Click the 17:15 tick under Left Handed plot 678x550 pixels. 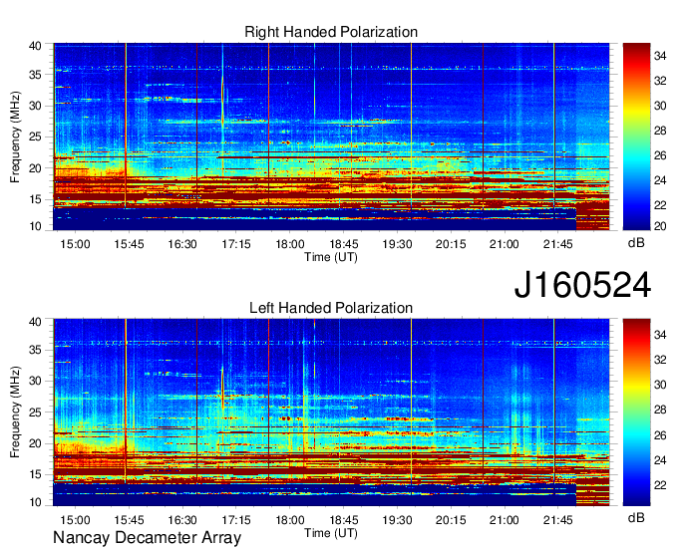coord(236,519)
